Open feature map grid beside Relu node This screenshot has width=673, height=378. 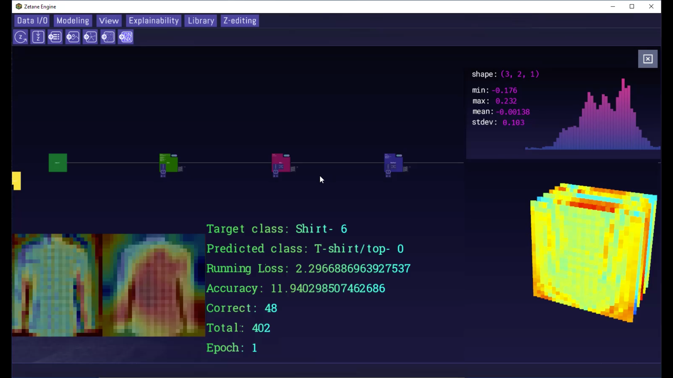click(293, 169)
